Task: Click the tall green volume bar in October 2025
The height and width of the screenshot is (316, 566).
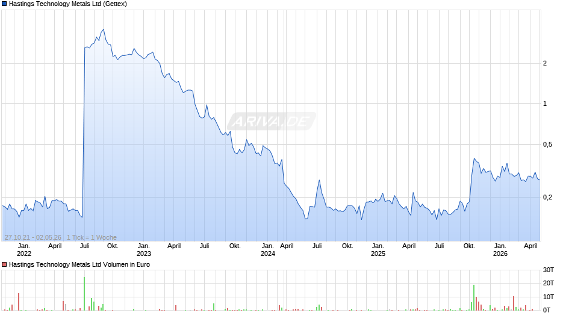Action: pyautogui.click(x=474, y=297)
